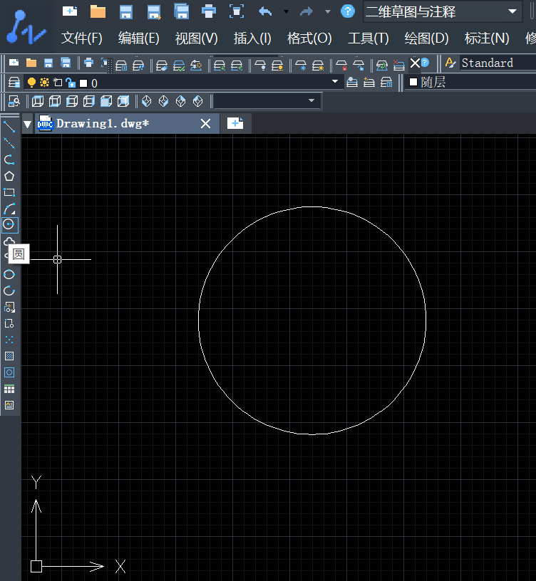Open the 绘图(D) menu
536x581 pixels.
pos(426,38)
